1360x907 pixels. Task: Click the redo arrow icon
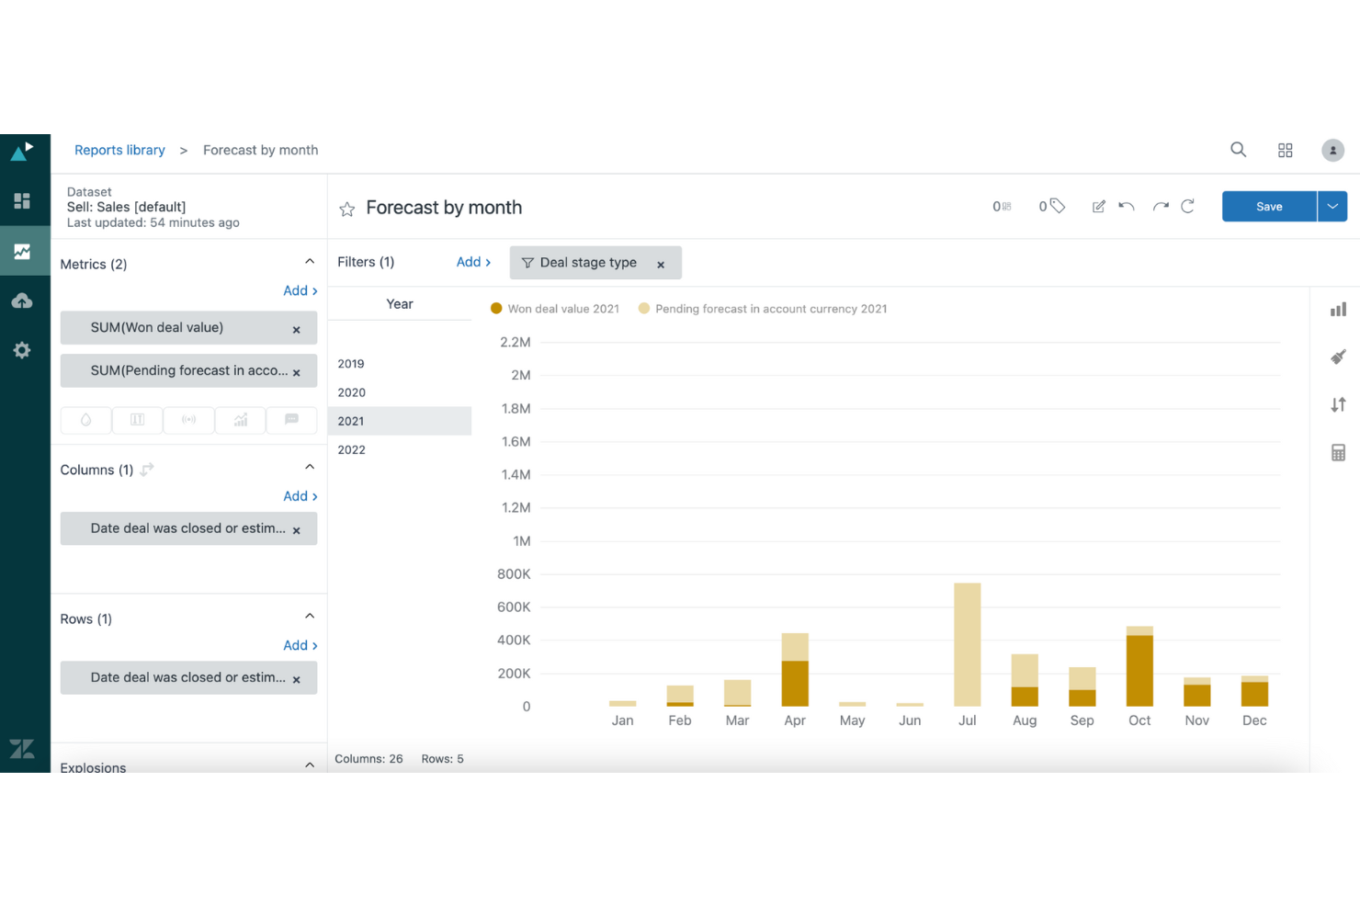click(x=1160, y=206)
